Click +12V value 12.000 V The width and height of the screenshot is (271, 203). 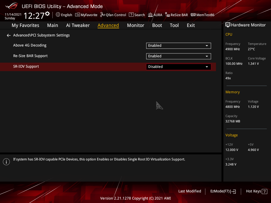click(x=232, y=150)
